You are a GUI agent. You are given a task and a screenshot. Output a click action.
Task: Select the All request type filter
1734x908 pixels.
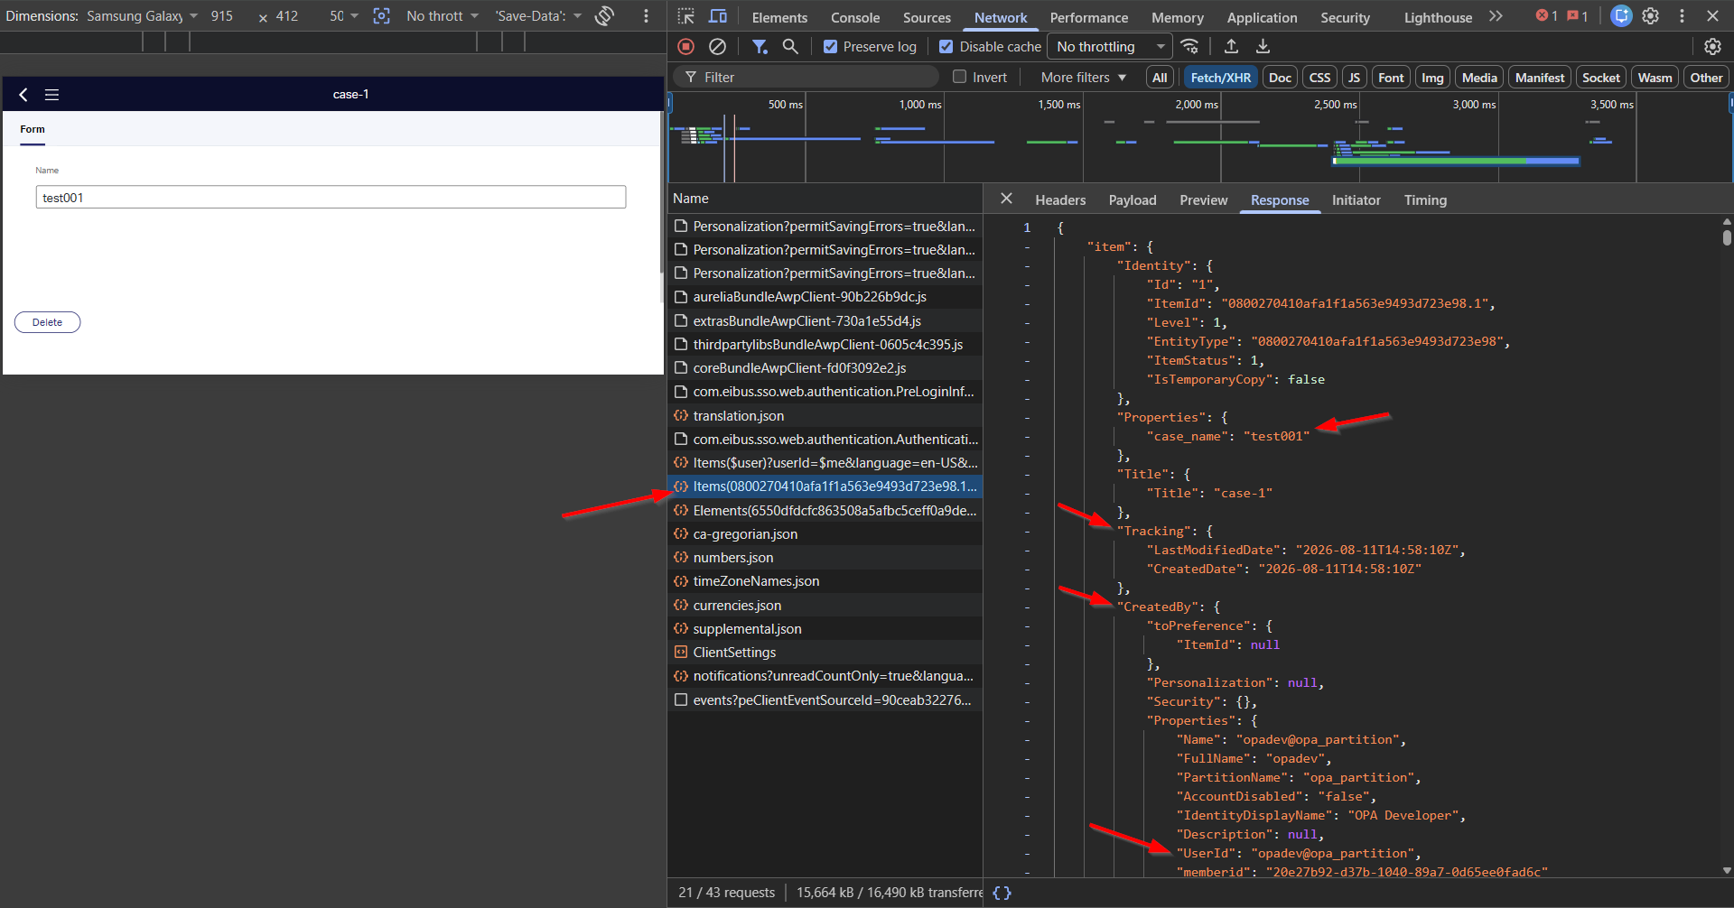click(1160, 78)
